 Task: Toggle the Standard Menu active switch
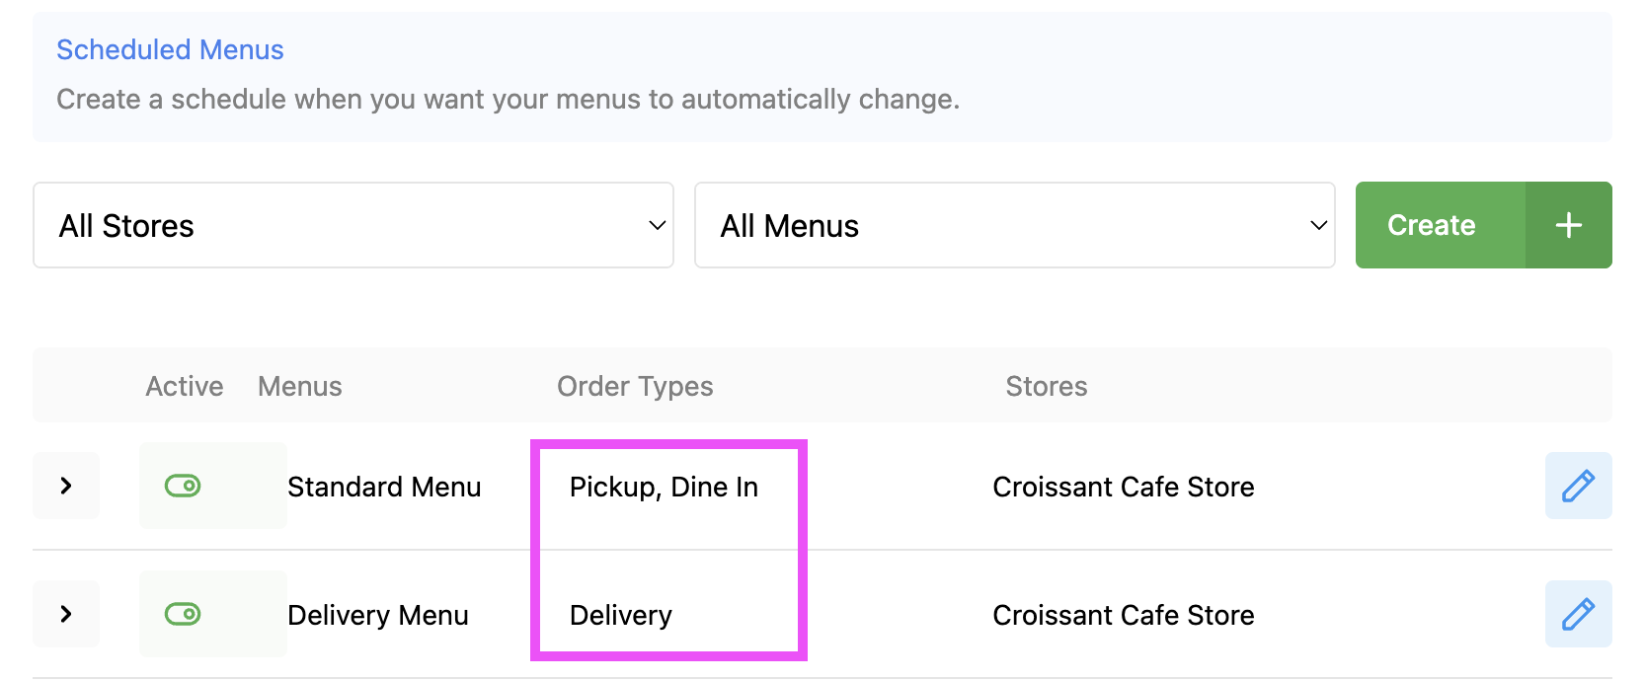[x=183, y=486]
